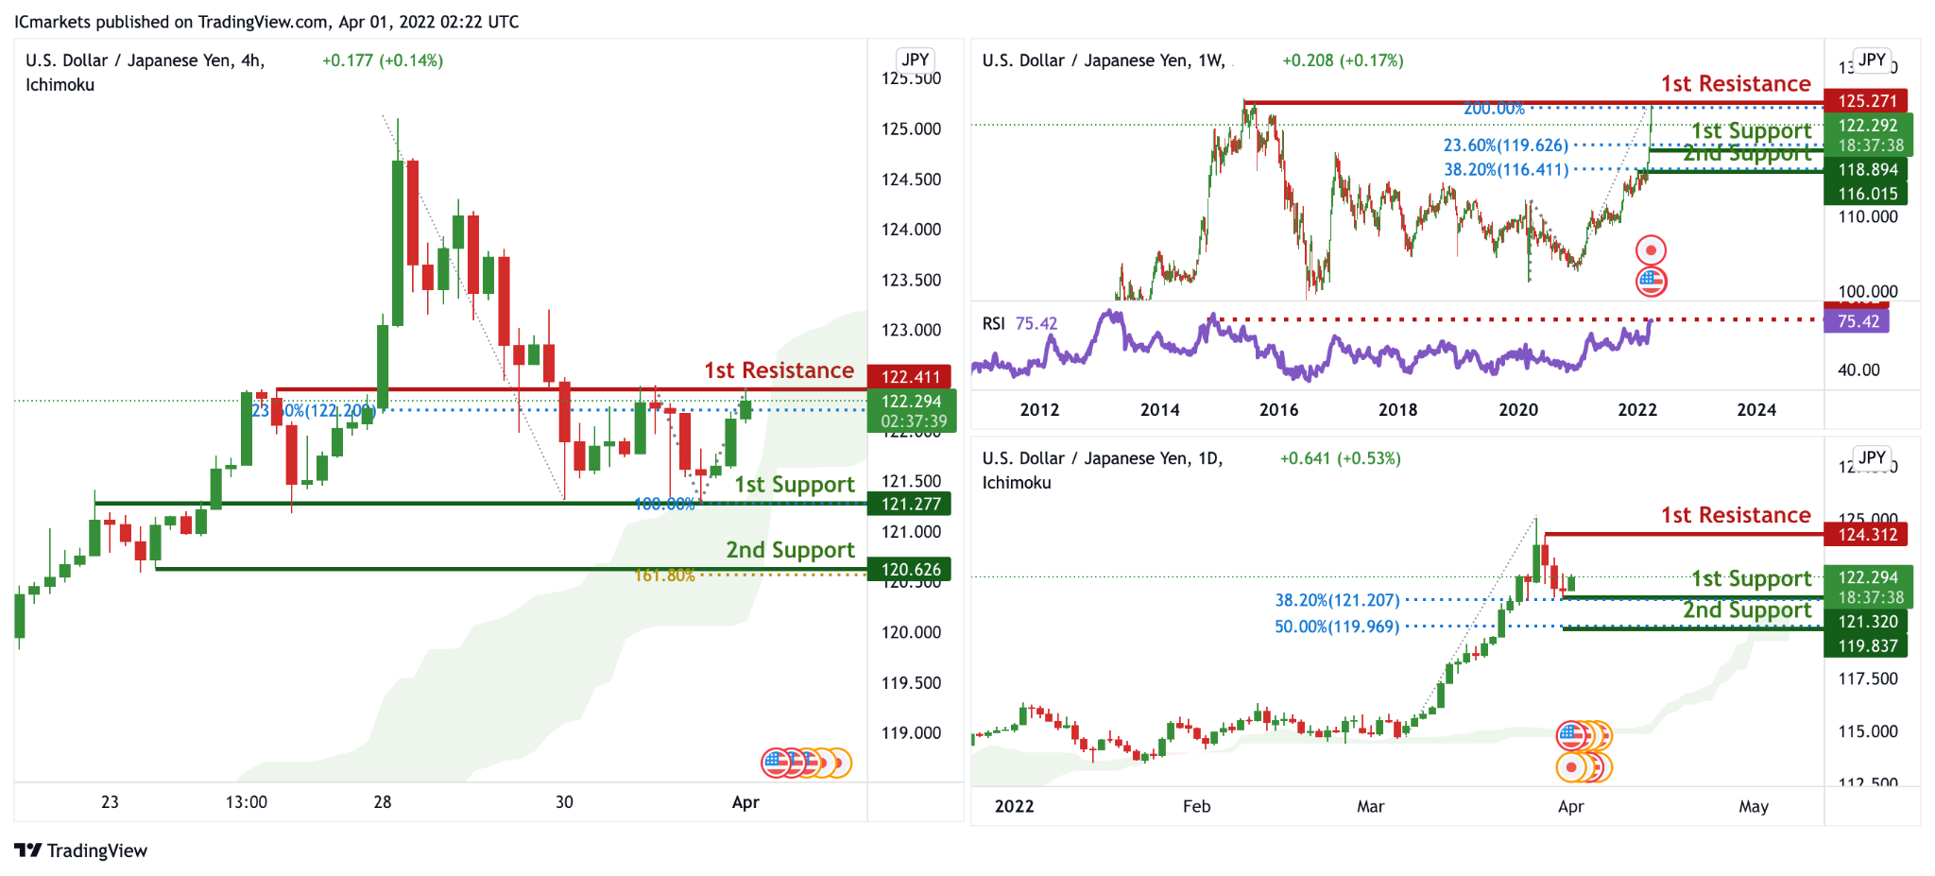The height and width of the screenshot is (876, 1935).
Task: Click the JPY currency label on daily chart
Action: 1872,457
